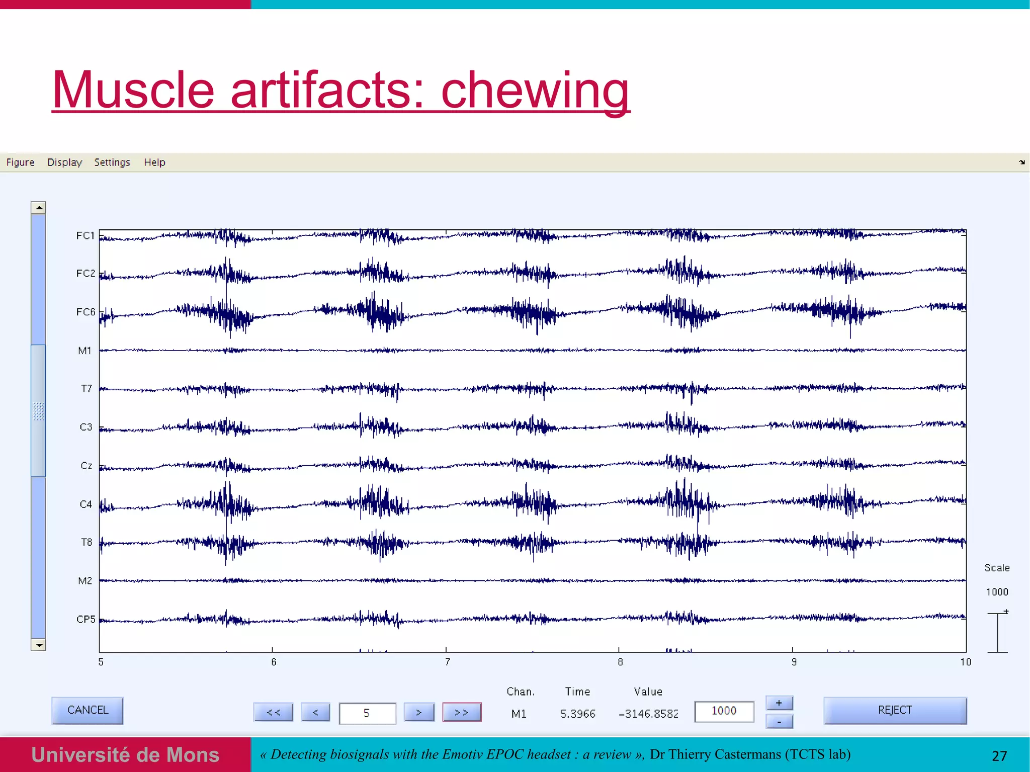1030x772 pixels.
Task: Click the scroll-up arrow on channel scrollbar
Action: pyautogui.click(x=38, y=208)
